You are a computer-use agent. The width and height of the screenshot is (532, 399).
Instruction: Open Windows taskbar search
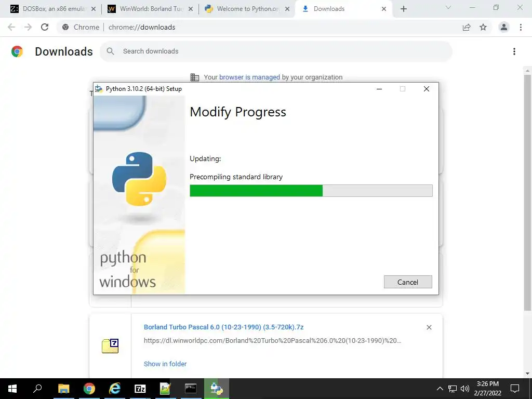click(x=37, y=389)
